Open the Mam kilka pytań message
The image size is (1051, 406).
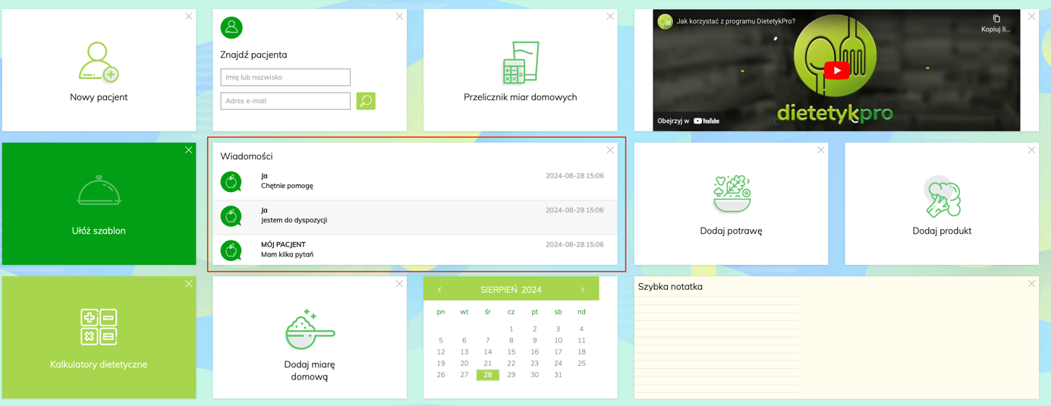point(416,250)
